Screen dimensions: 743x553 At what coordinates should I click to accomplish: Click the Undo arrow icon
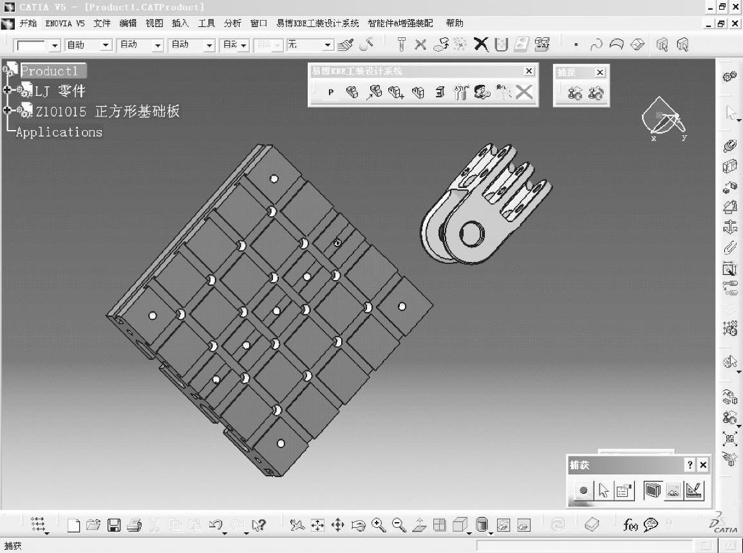tap(216, 525)
